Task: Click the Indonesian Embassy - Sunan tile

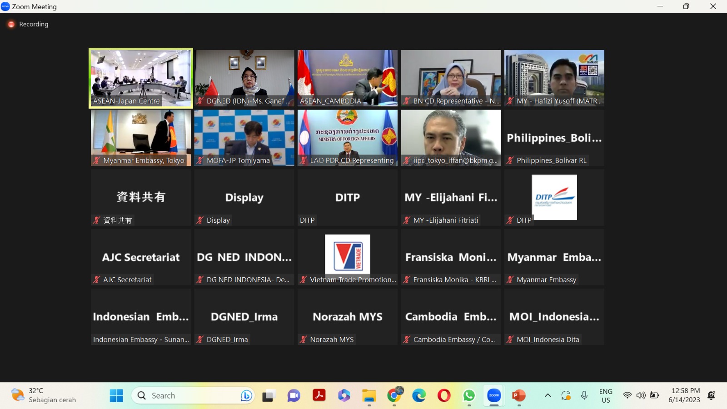Action: (141, 317)
